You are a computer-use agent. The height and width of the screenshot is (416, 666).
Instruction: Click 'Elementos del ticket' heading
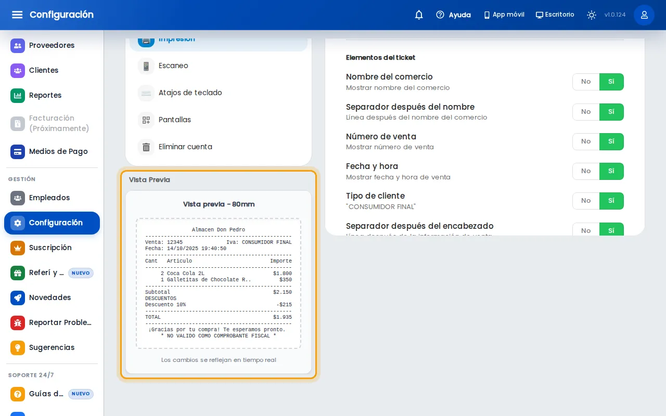(380, 58)
